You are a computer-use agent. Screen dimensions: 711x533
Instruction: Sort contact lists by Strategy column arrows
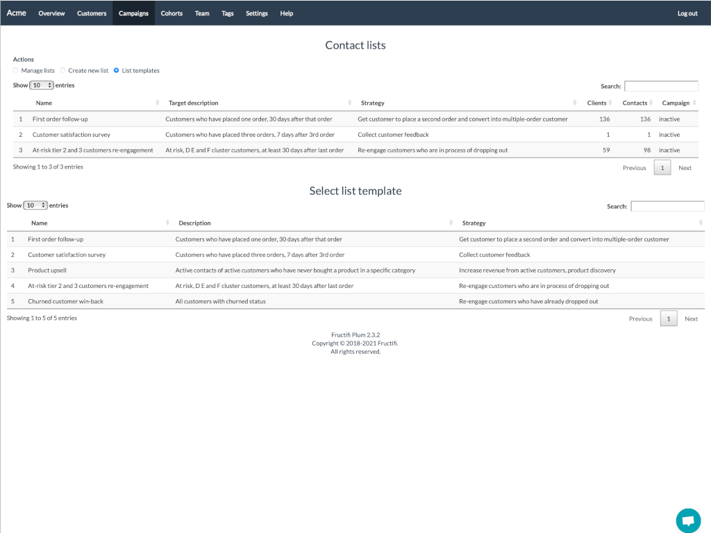tap(575, 103)
